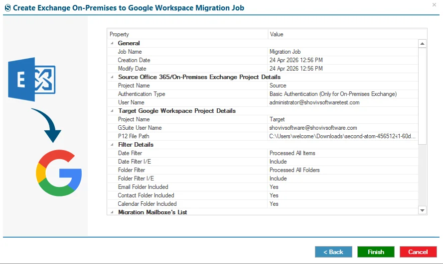The height and width of the screenshot is (264, 443).
Task: Click the Modify Date value 24 Apr 2026
Action: 296,69
